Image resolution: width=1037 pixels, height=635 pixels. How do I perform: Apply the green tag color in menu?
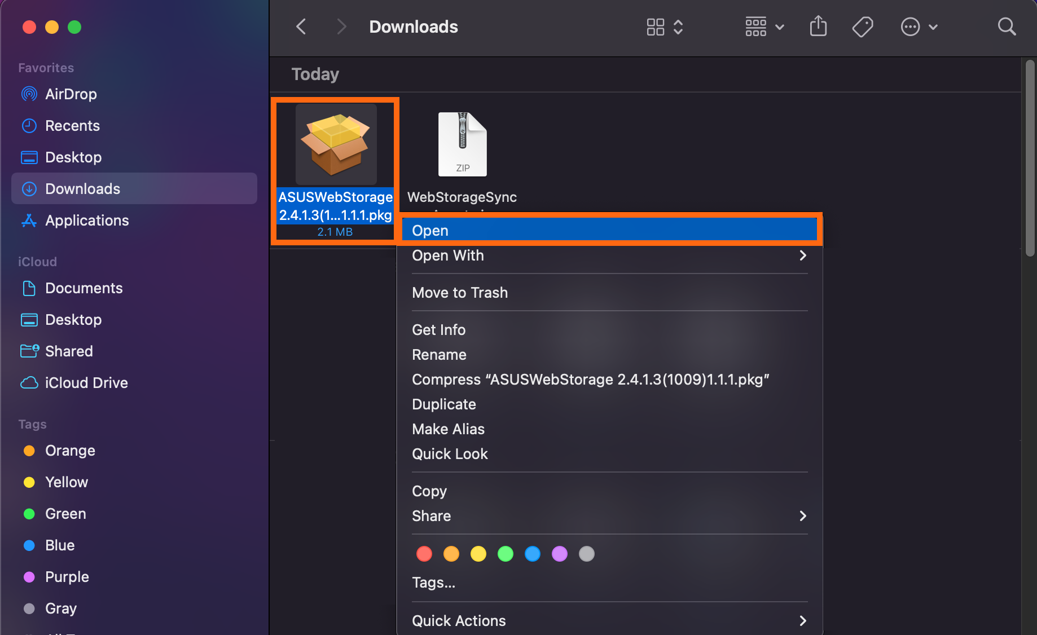(x=506, y=554)
